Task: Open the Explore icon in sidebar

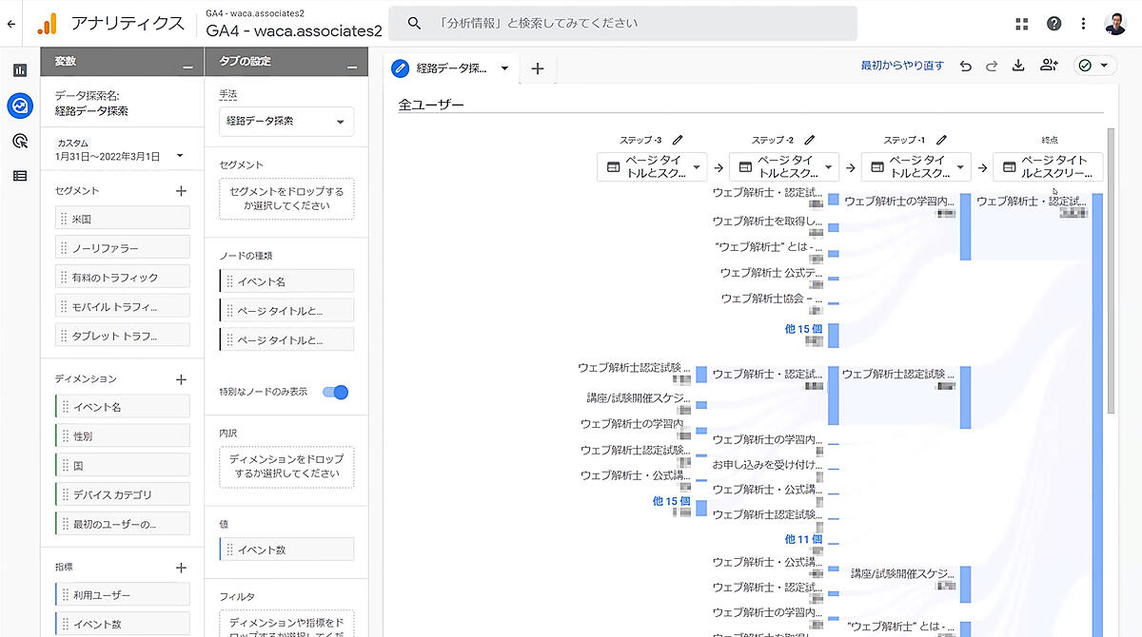Action: 20,106
